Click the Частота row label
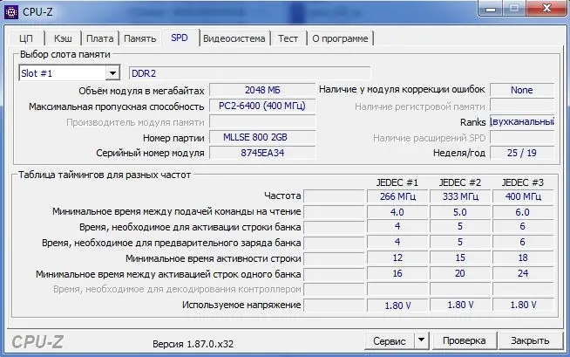Viewport: 570px width, 357px height. point(282,196)
